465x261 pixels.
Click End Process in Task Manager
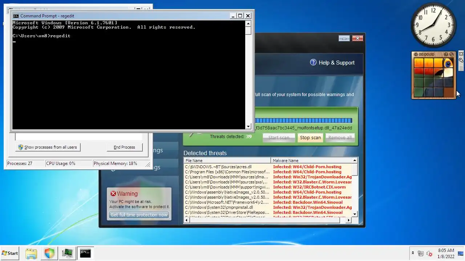pyautogui.click(x=124, y=147)
